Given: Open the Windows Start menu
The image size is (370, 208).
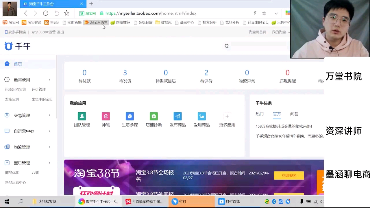Looking at the screenshot, I should [7, 202].
